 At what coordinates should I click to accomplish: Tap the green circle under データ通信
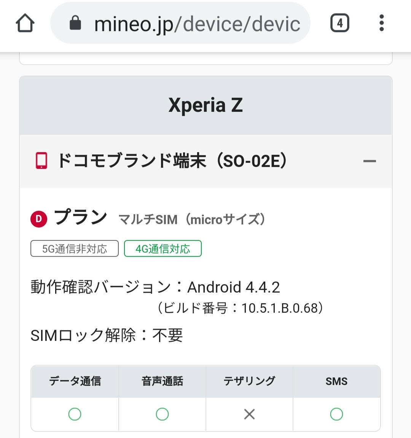click(x=75, y=414)
